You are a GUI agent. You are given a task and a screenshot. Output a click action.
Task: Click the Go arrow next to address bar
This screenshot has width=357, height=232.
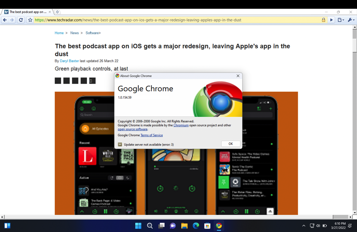332,20
